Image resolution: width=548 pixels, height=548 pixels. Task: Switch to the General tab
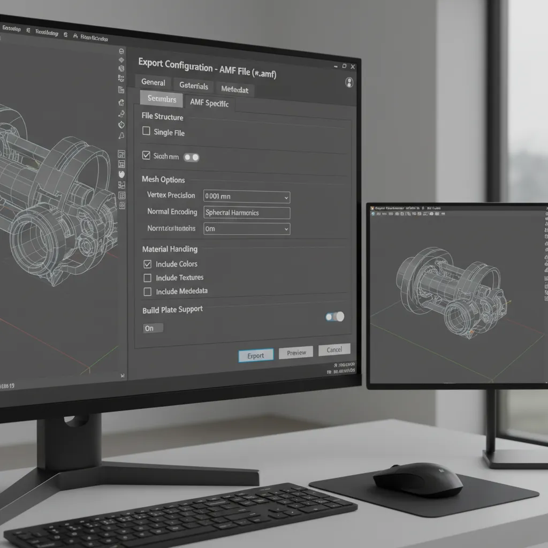click(x=153, y=82)
